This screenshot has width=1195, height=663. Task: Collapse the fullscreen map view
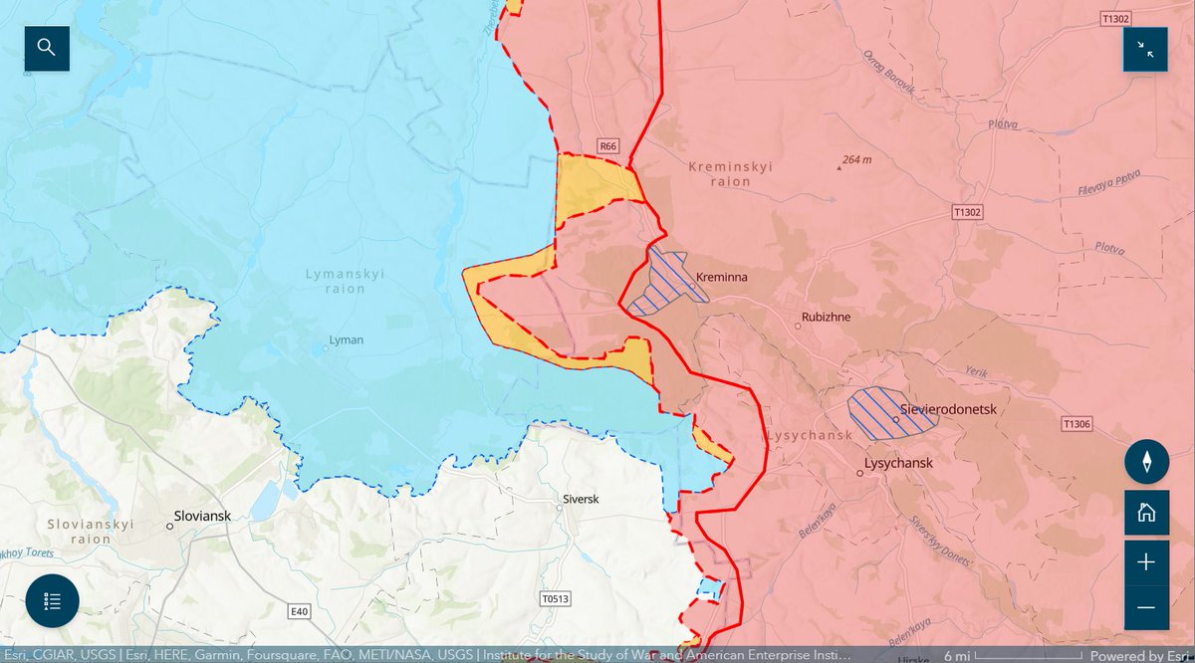coord(1145,49)
